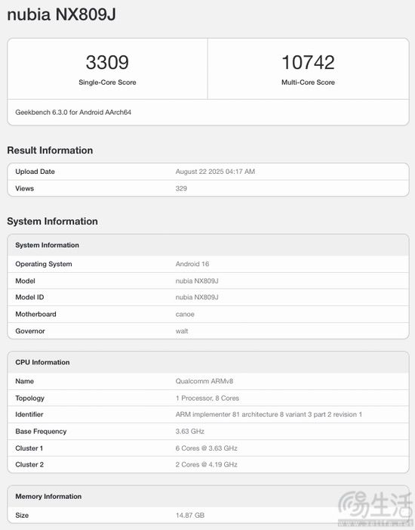415x530 pixels.
Task: Click the Governor value walt
Action: pos(182,331)
